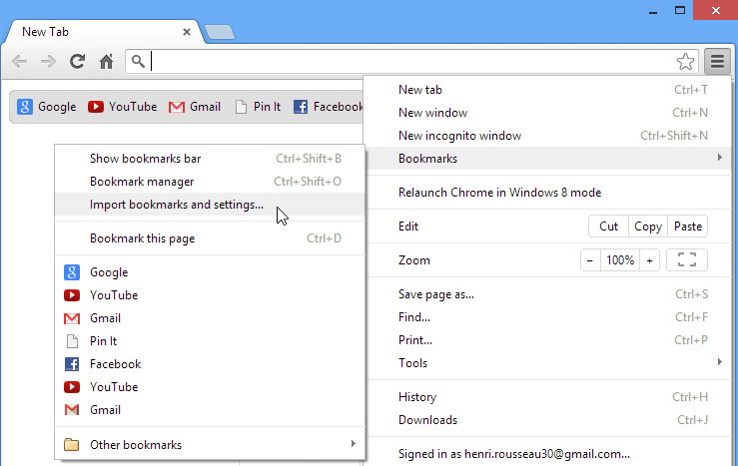Image resolution: width=738 pixels, height=466 pixels.
Task: Choose New window in Chrome menu
Action: [547, 113]
